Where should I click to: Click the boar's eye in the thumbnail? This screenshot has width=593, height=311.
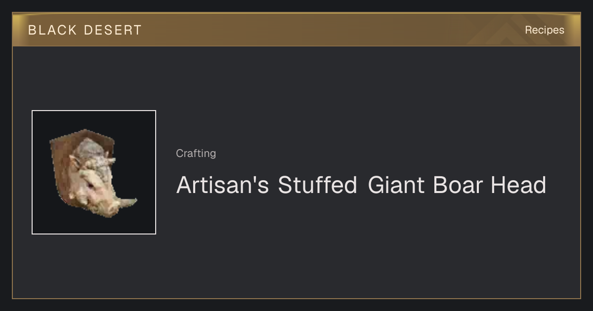coord(90,183)
